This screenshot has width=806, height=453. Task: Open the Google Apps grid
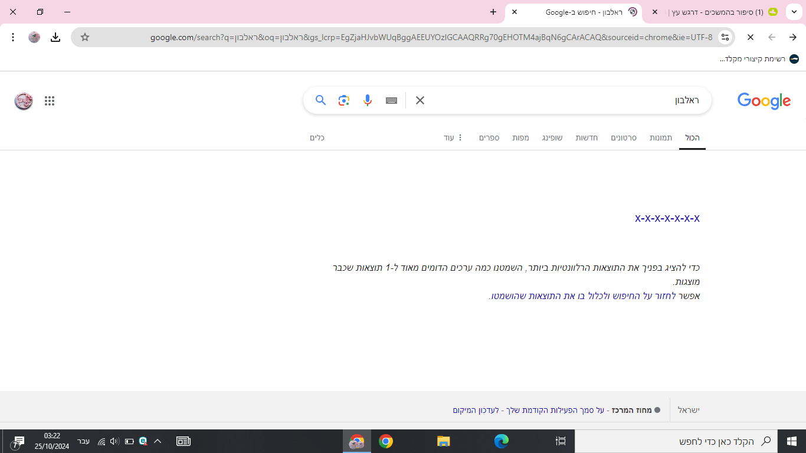coord(50,100)
